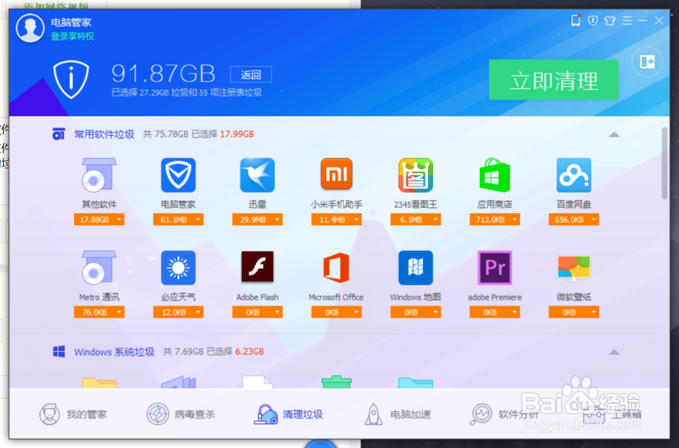Click the shield info icon beside 91.87GB
The image size is (679, 448).
coord(71,79)
